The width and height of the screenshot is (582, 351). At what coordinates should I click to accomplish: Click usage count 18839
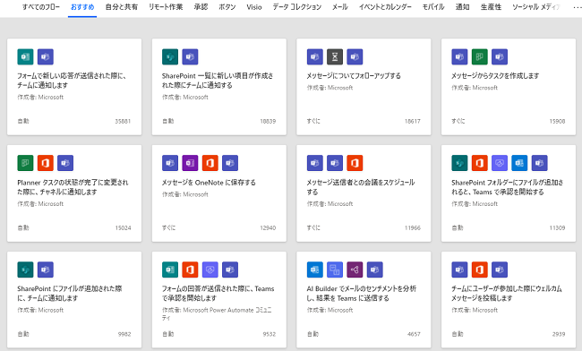[x=268, y=122]
